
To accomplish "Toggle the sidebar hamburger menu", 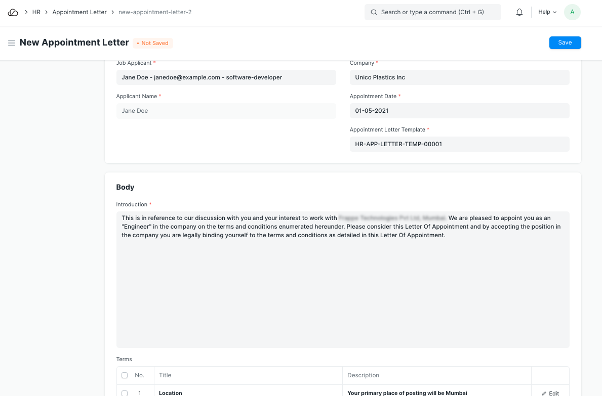I will click(11, 43).
